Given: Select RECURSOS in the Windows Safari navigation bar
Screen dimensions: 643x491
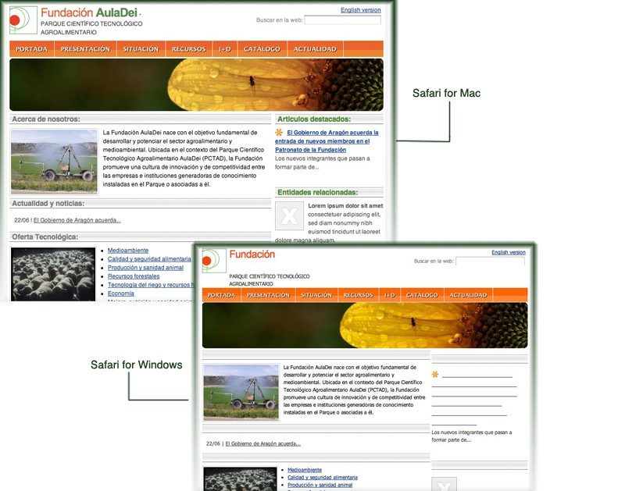Looking at the screenshot, I should click(x=359, y=295).
